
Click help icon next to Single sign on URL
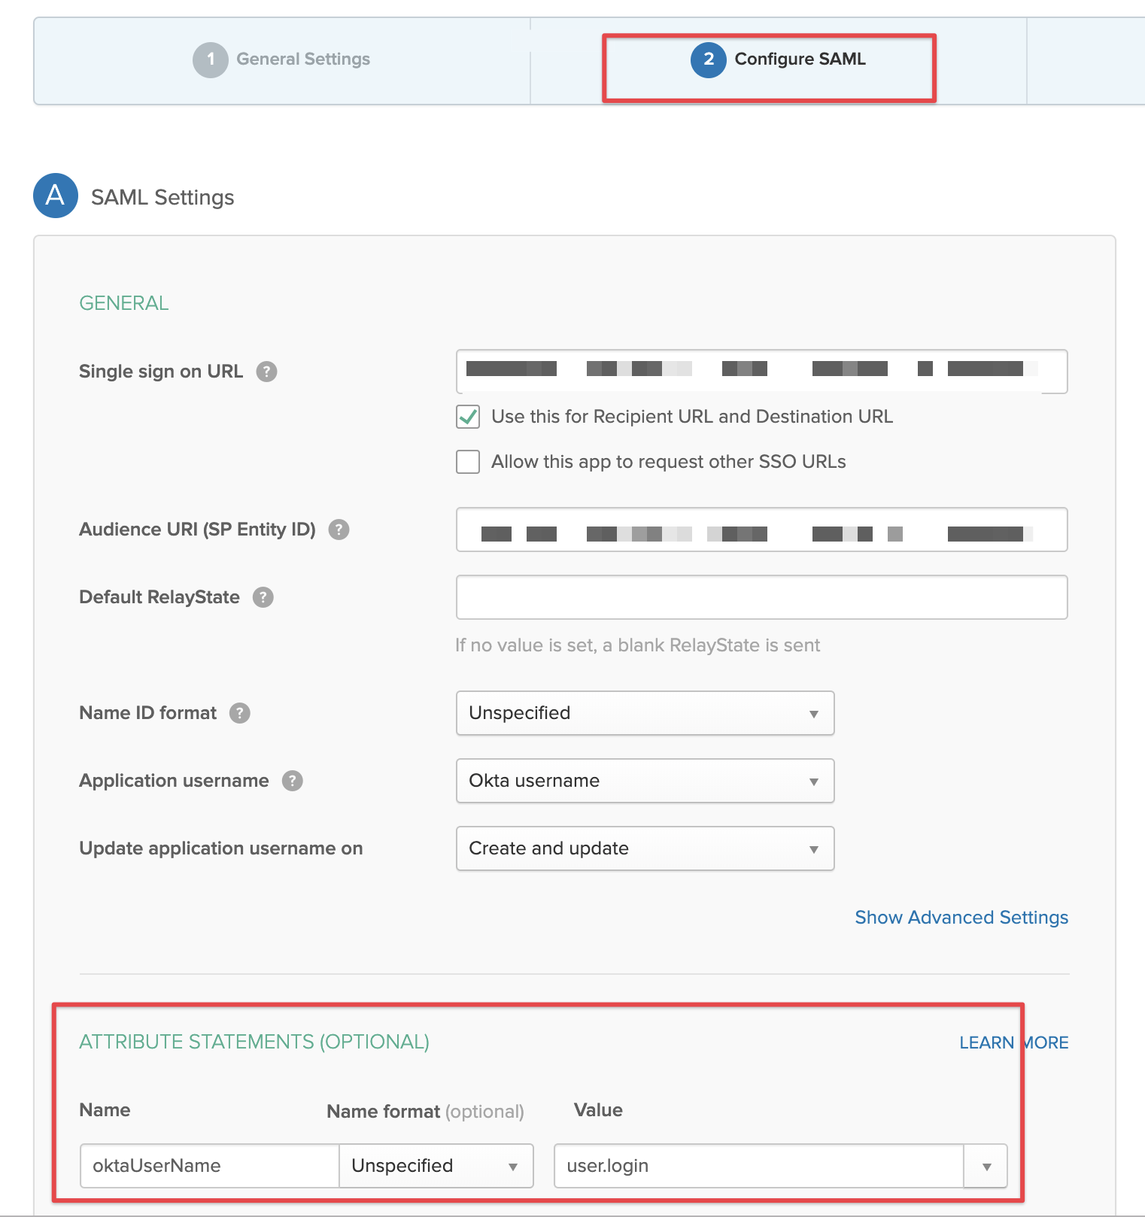266,372
